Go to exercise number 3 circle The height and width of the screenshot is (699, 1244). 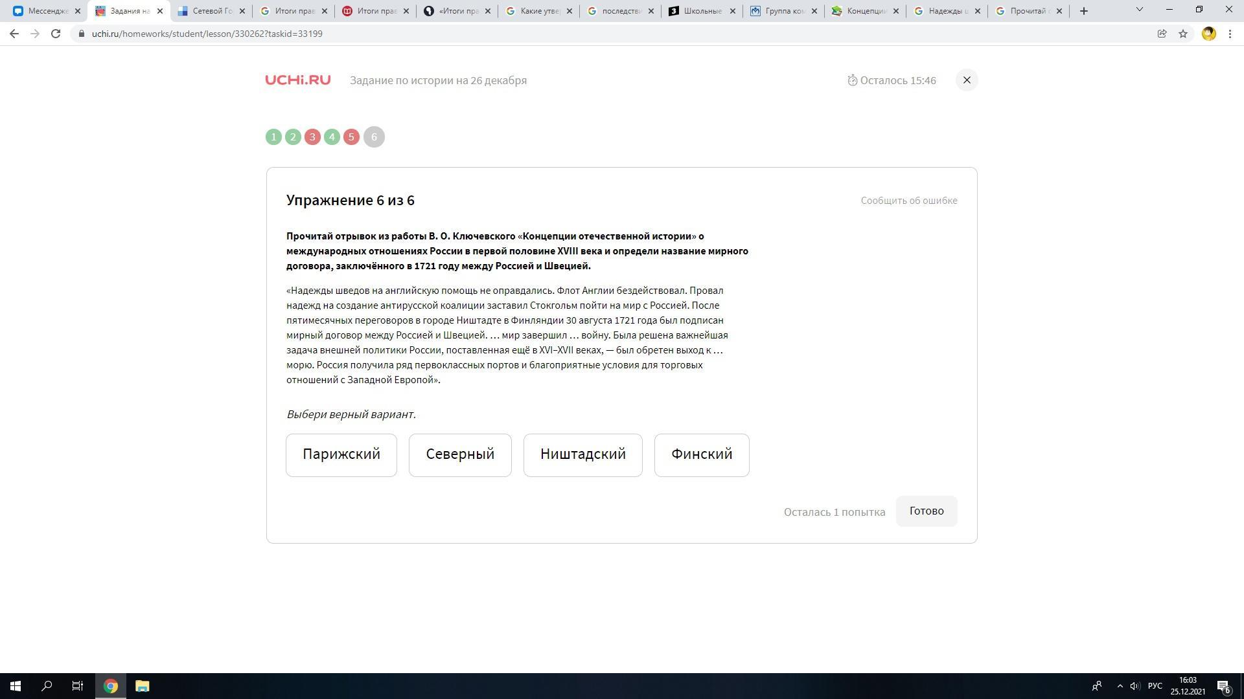312,137
